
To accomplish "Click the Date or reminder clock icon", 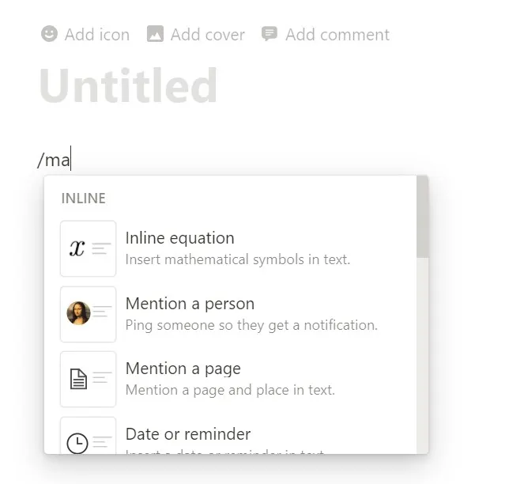I will point(77,443).
